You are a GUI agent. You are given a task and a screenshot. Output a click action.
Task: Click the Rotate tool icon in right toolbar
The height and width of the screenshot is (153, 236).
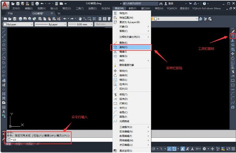point(233,58)
